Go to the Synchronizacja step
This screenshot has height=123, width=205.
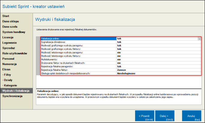point(13,96)
